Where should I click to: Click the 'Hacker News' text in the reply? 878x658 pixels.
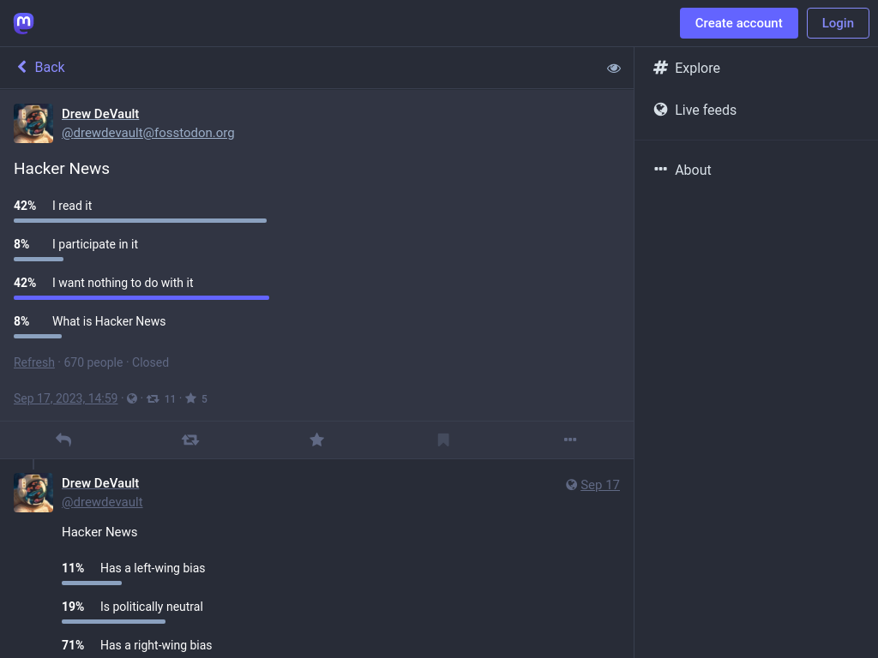point(99,531)
